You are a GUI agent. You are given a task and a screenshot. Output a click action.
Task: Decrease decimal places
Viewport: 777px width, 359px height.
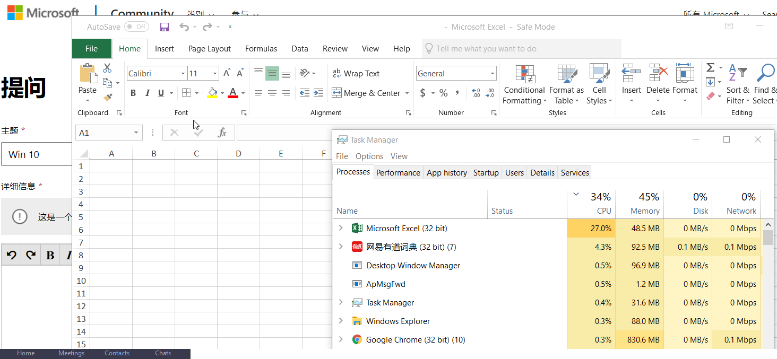(x=490, y=93)
